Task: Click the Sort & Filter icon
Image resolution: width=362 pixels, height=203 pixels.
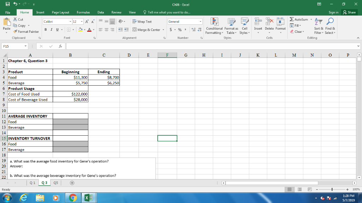Action: click(x=319, y=26)
